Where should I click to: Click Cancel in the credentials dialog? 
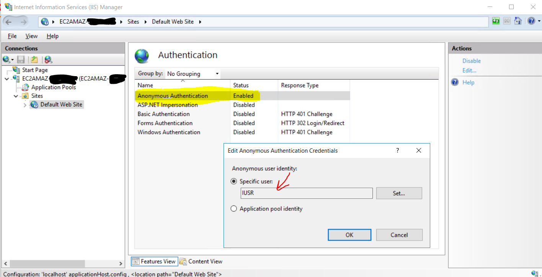click(399, 235)
